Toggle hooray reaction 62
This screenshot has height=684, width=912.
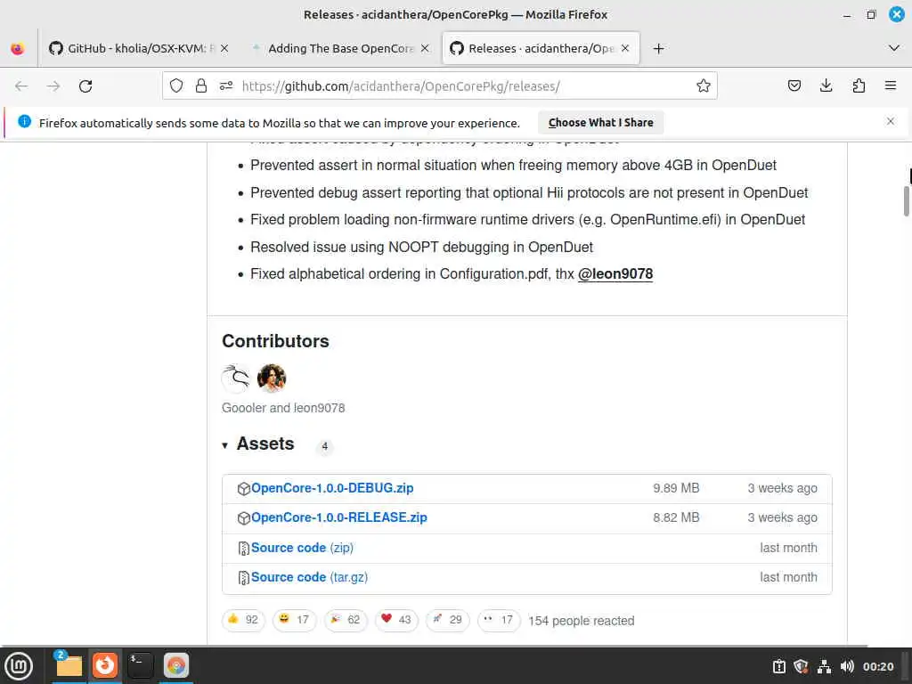click(346, 620)
